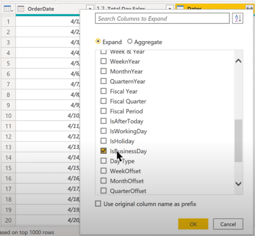Click the table menu icon in header corner
This screenshot has height=236, width=255.
[x=8, y=9]
